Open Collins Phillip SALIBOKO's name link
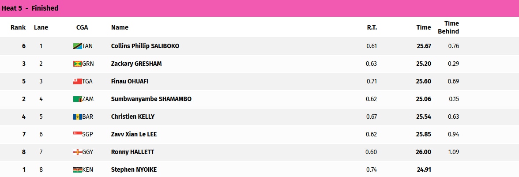This screenshot has height=177, width=519. click(x=145, y=46)
